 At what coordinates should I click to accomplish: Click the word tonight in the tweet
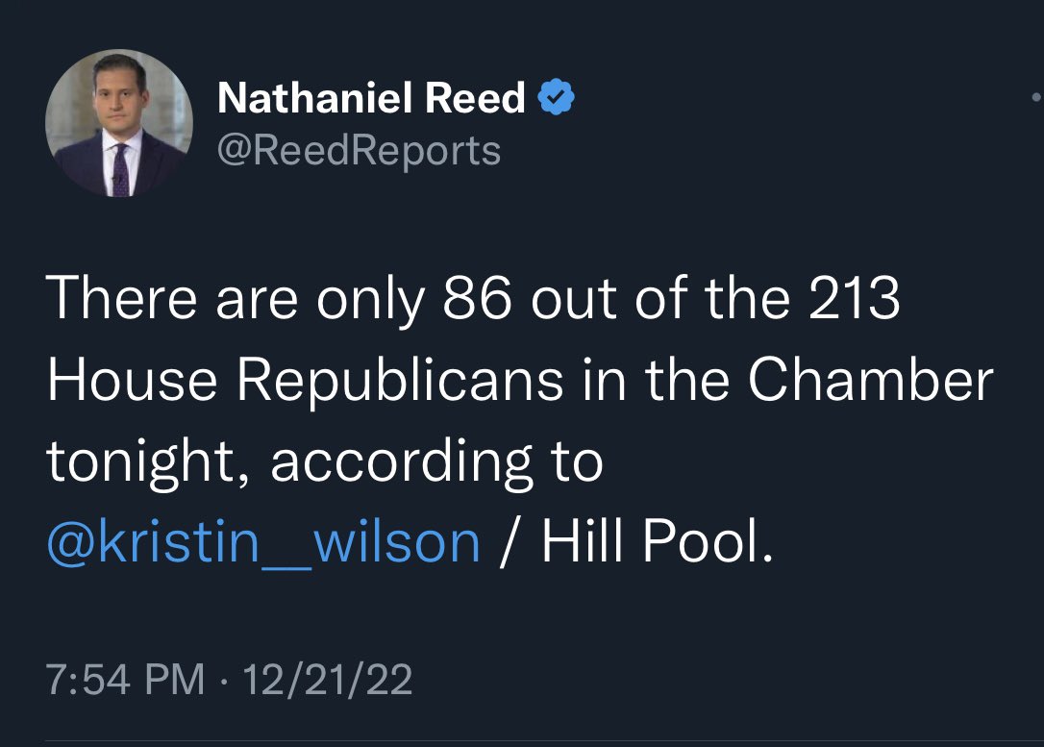tap(139, 462)
